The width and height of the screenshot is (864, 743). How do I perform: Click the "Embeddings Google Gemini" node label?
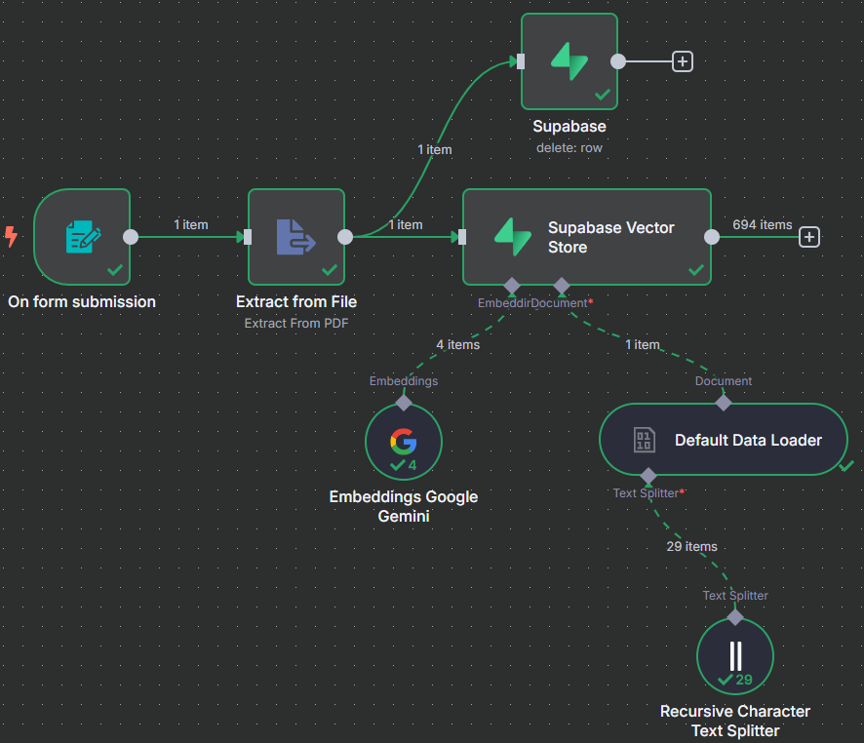(x=404, y=506)
